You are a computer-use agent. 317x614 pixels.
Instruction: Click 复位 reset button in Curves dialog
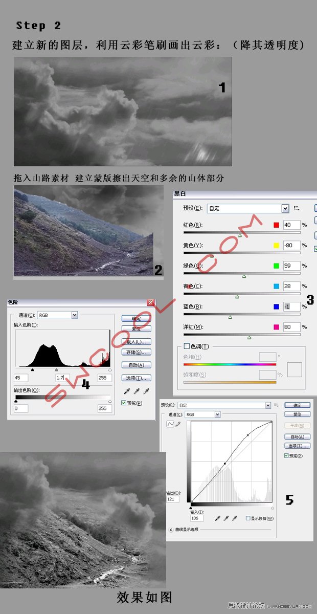point(297,414)
